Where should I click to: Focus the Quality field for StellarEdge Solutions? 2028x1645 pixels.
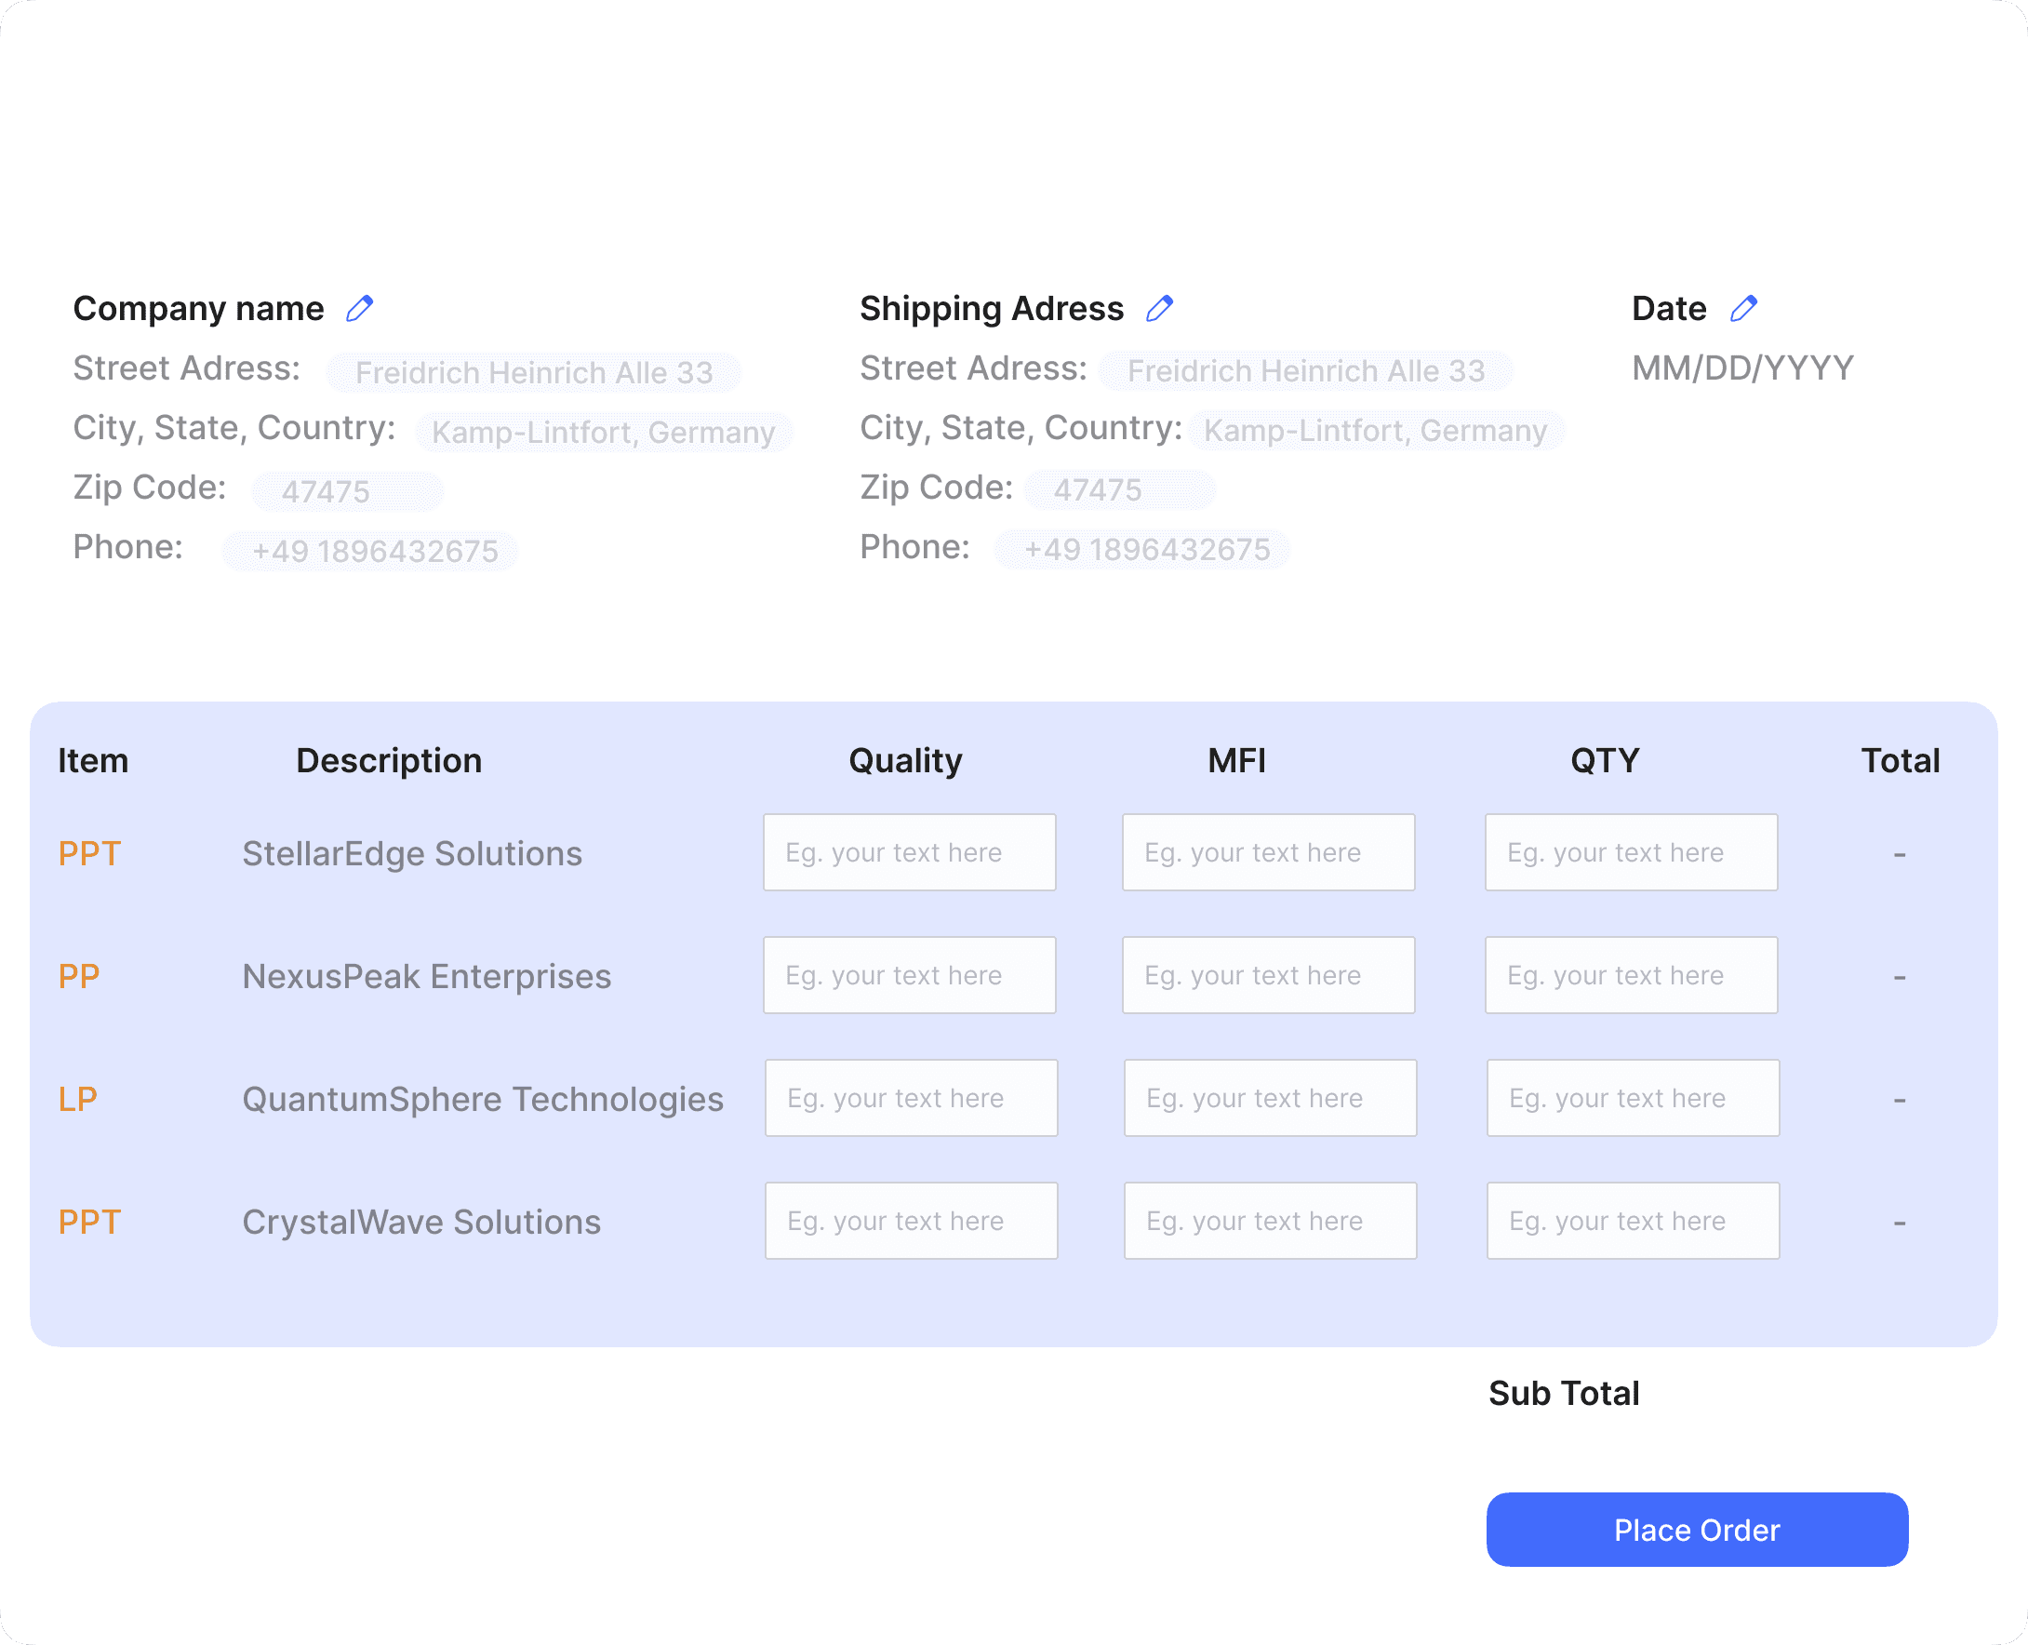point(908,852)
